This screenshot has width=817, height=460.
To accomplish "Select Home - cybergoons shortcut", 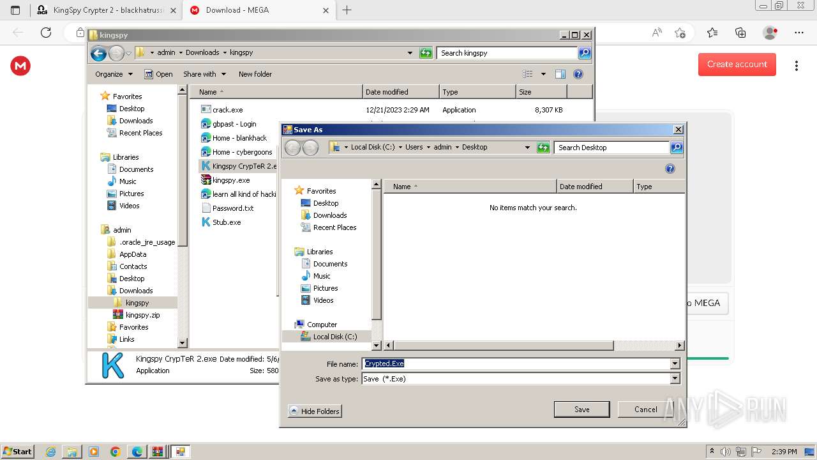I will (236, 152).
